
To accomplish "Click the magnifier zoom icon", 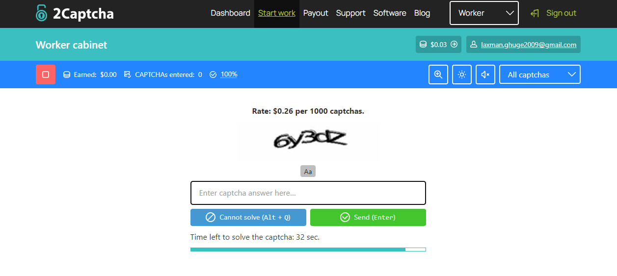I will (x=438, y=75).
